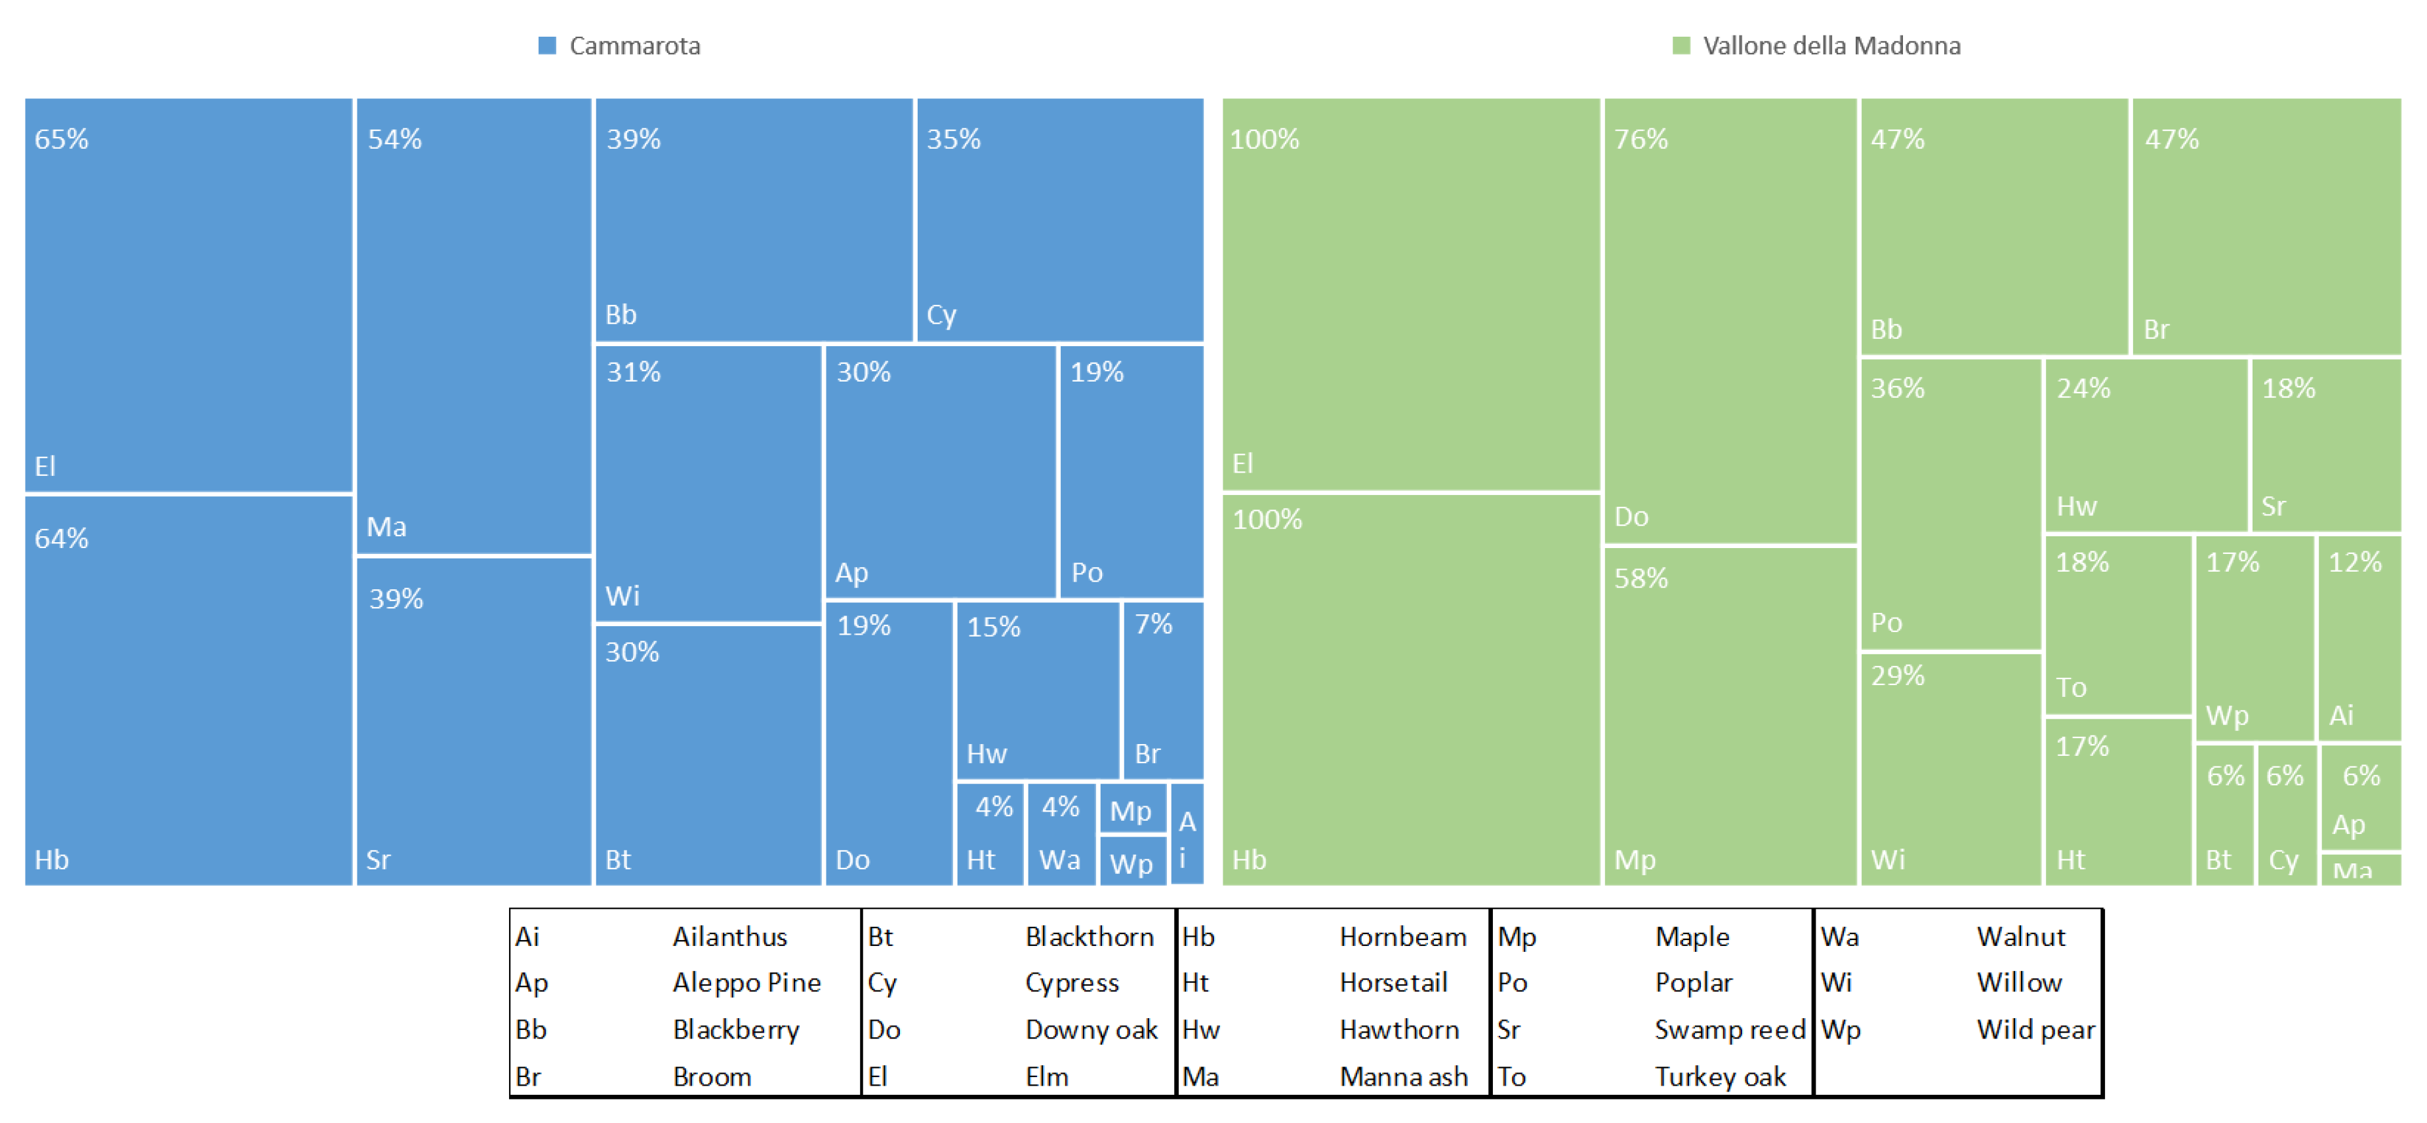The image size is (2427, 1123).
Task: Select the Cammarota legend label
Action: [x=634, y=46]
